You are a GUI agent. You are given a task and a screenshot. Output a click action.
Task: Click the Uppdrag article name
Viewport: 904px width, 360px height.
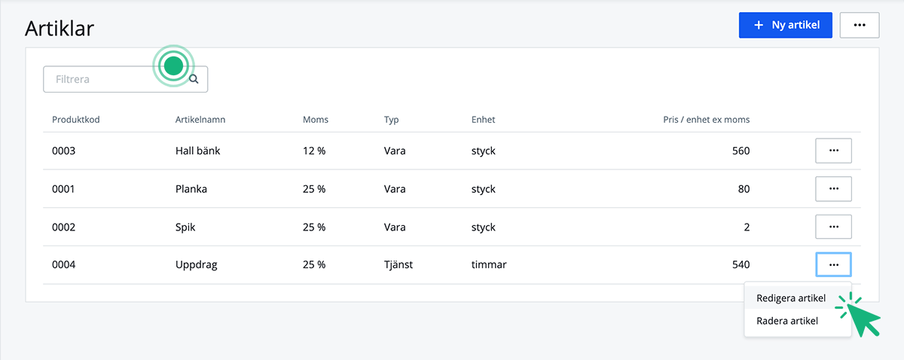point(197,264)
